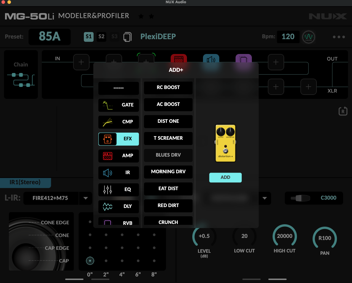Click the plus slot on upper chain before OUT

click(x=276, y=62)
